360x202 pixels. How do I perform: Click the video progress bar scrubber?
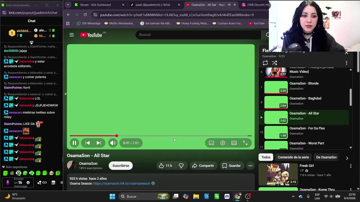[x=116, y=136]
